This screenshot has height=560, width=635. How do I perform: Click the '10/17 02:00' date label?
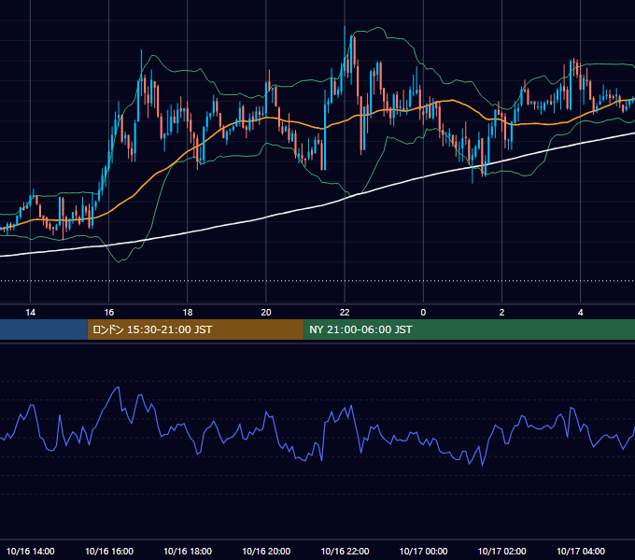[x=501, y=551]
